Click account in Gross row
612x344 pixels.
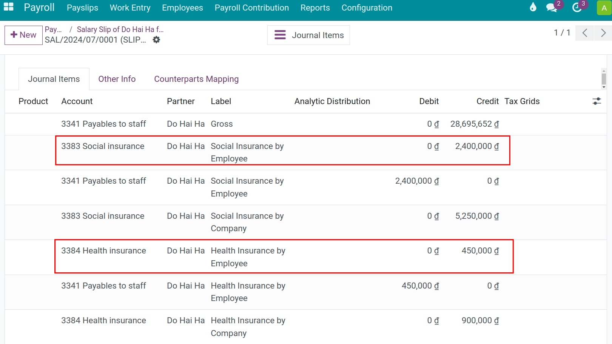(x=103, y=124)
